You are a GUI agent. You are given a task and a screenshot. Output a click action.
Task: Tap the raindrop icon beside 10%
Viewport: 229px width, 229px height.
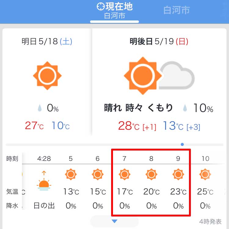tap(185, 108)
